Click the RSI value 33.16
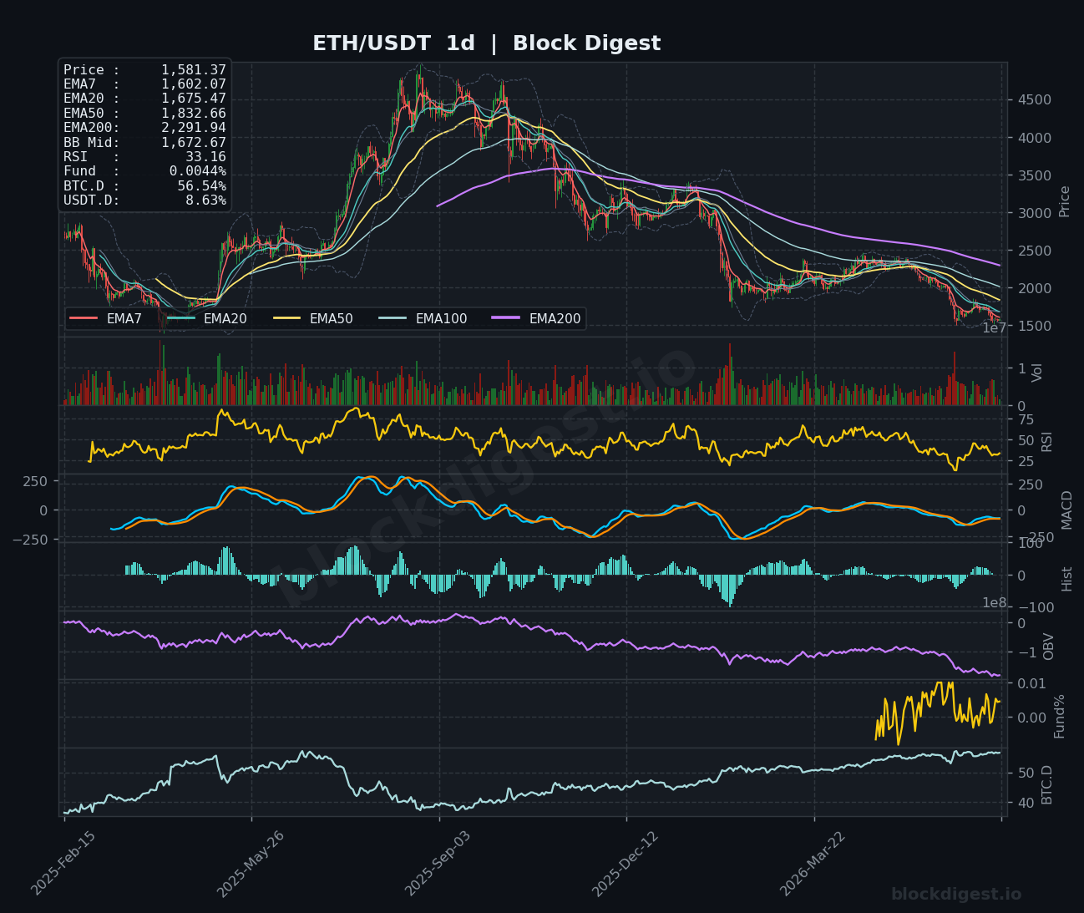Screen dimensions: 1084x913 (x=205, y=156)
